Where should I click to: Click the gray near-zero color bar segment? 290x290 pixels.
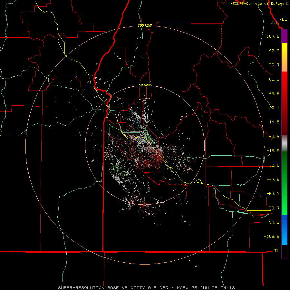click(285, 143)
